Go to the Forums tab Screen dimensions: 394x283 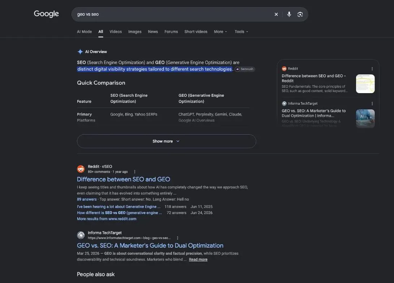[171, 32]
